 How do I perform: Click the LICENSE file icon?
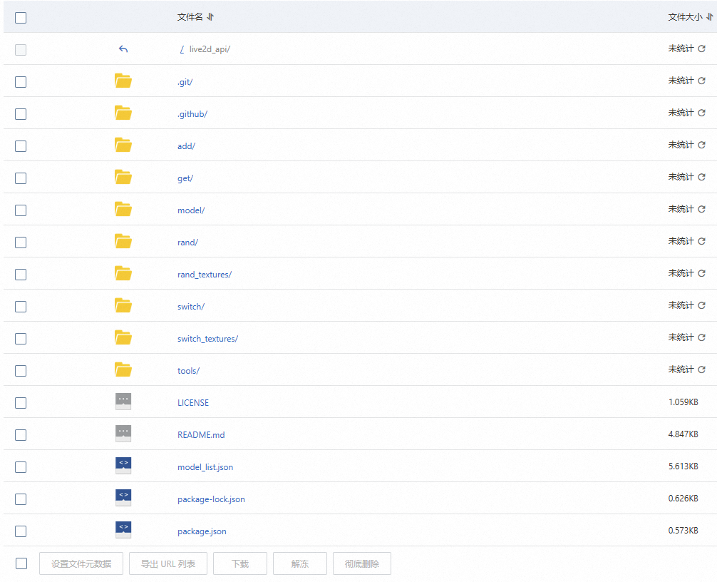tap(123, 402)
